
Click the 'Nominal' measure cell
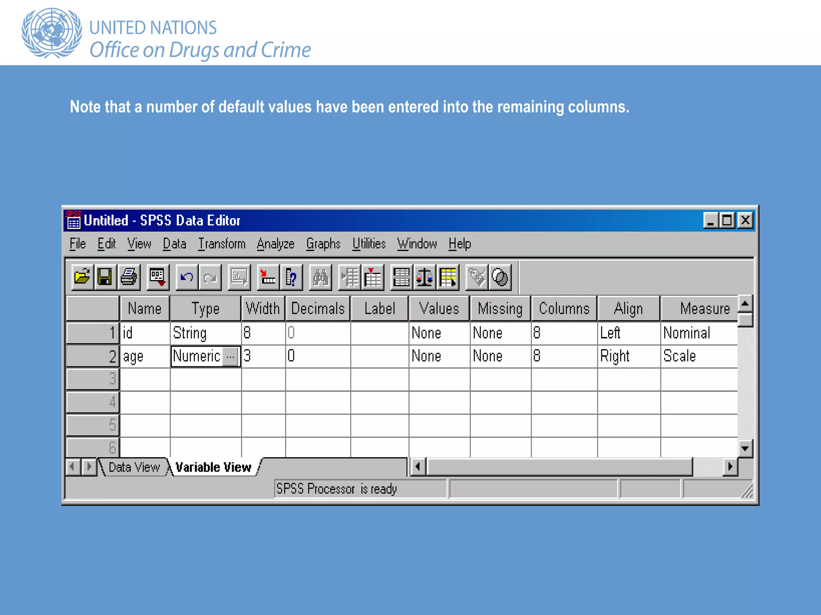click(699, 333)
